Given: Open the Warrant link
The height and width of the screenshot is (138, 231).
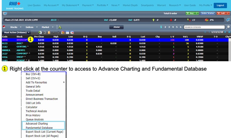Looking at the screenshot, I should [x=161, y=5].
